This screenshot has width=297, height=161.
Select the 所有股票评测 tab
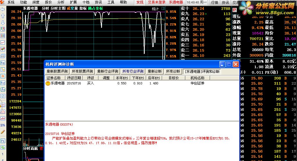[x=83, y=71]
